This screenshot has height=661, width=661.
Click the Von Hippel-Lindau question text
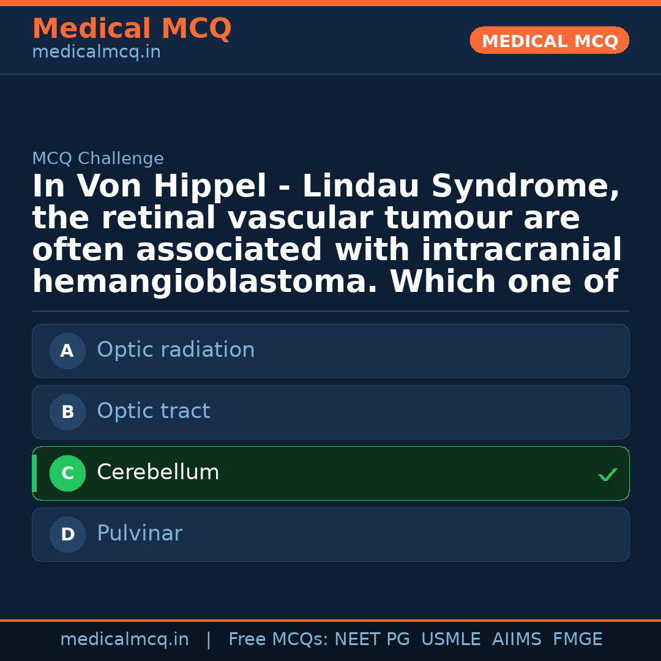pyautogui.click(x=326, y=234)
